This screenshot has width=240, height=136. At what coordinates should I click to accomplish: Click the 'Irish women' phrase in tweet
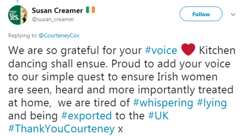(x=187, y=77)
